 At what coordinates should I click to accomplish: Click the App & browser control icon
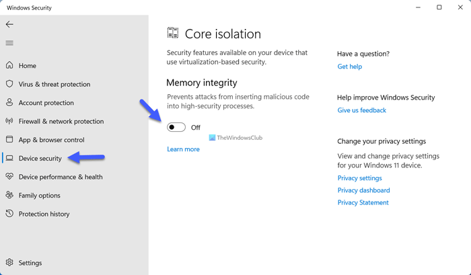(x=9, y=140)
